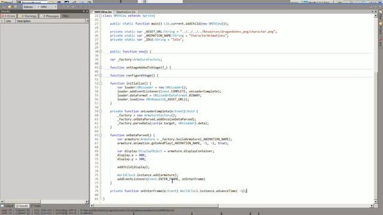Click the WorldClock.instance.add(armature) line
383x215 pixels.
(x=148, y=175)
